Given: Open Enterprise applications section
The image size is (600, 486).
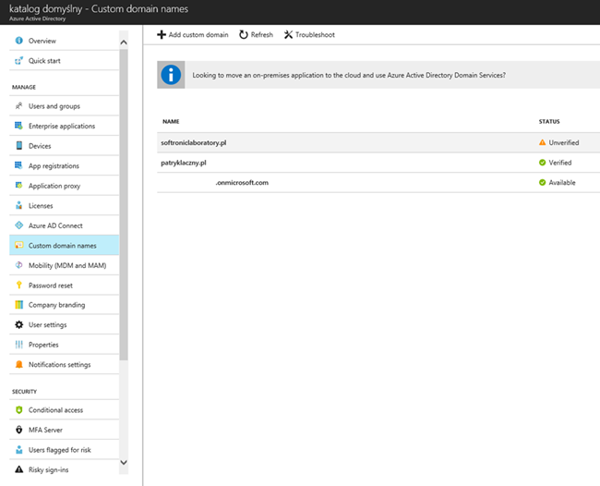Looking at the screenshot, I should [61, 127].
